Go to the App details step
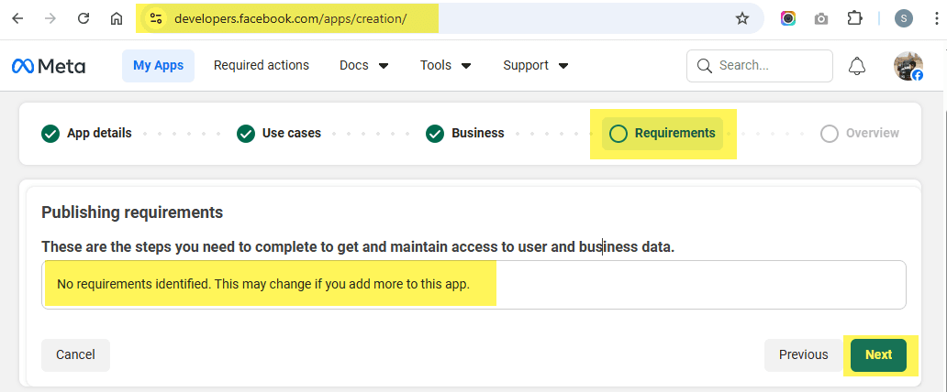This screenshot has height=392, width=947. 99,134
